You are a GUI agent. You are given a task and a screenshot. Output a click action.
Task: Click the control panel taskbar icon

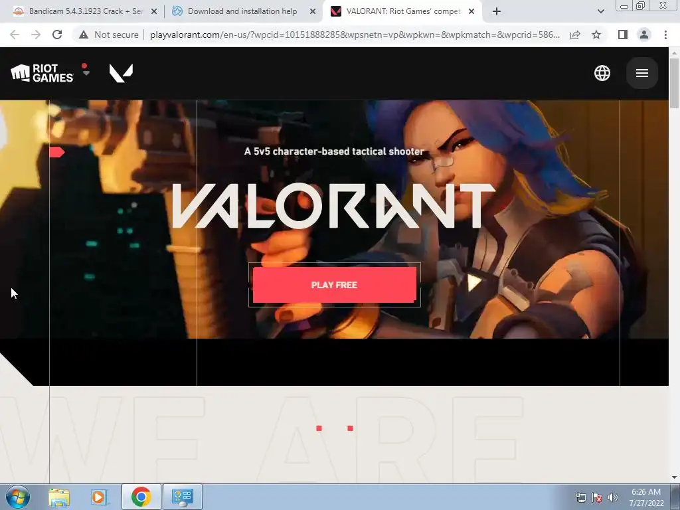pyautogui.click(x=182, y=497)
